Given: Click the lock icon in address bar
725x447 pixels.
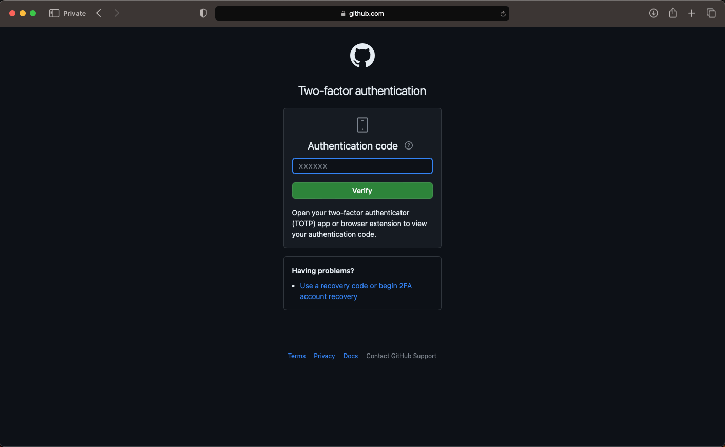Looking at the screenshot, I should pyautogui.click(x=344, y=14).
